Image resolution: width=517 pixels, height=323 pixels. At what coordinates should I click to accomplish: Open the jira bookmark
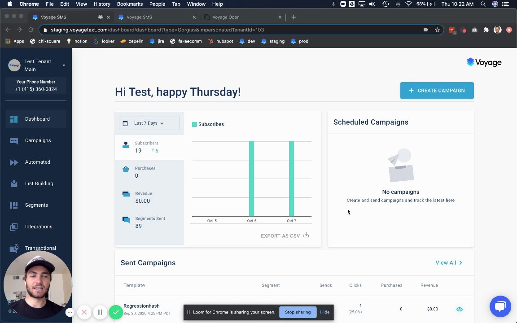157,41
